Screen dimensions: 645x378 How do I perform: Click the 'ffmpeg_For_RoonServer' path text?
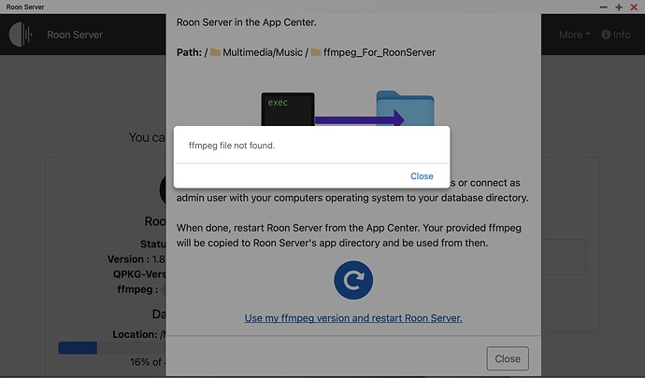[x=380, y=52]
